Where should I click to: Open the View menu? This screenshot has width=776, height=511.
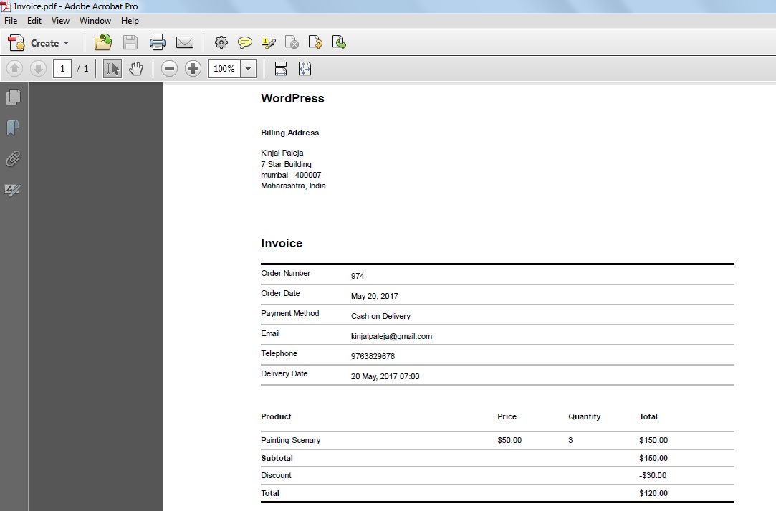click(x=60, y=21)
